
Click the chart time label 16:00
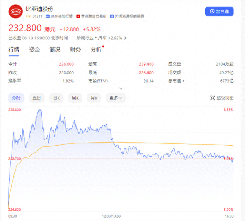229,216
